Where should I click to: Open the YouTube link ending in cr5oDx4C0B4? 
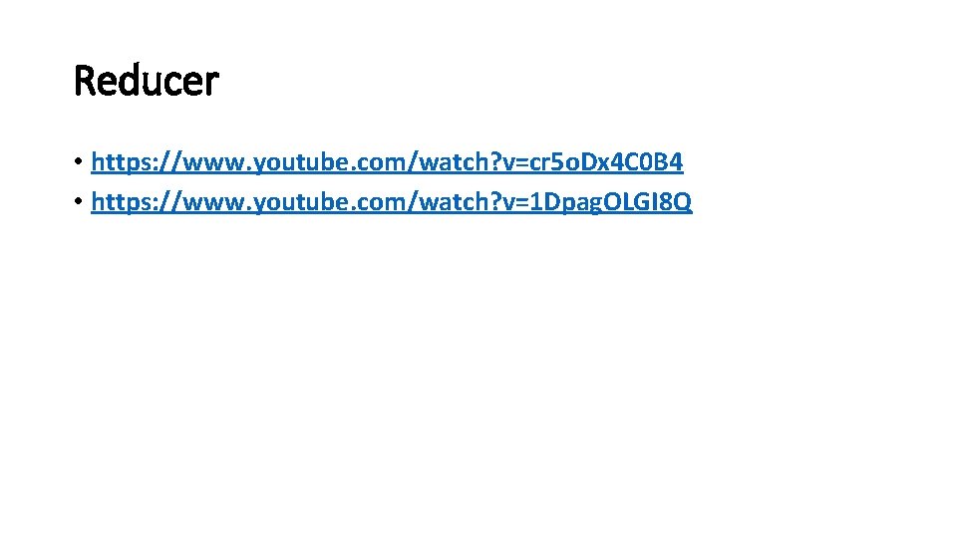[387, 162]
